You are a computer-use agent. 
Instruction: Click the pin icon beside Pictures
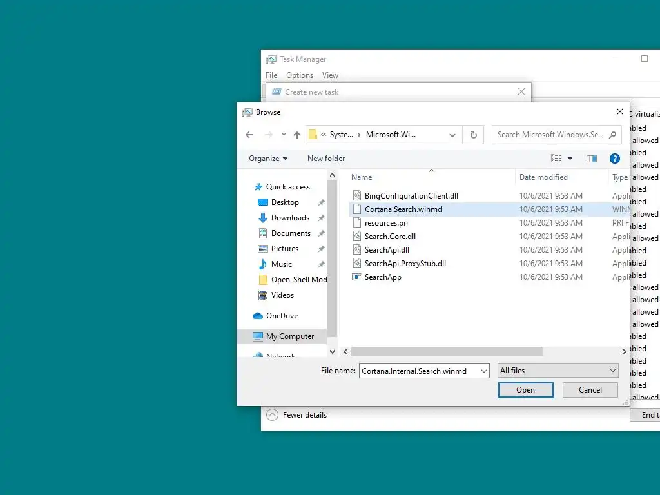tap(321, 249)
